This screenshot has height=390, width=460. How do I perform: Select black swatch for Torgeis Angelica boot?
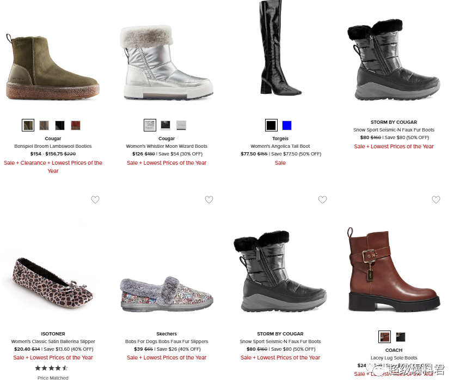(271, 125)
